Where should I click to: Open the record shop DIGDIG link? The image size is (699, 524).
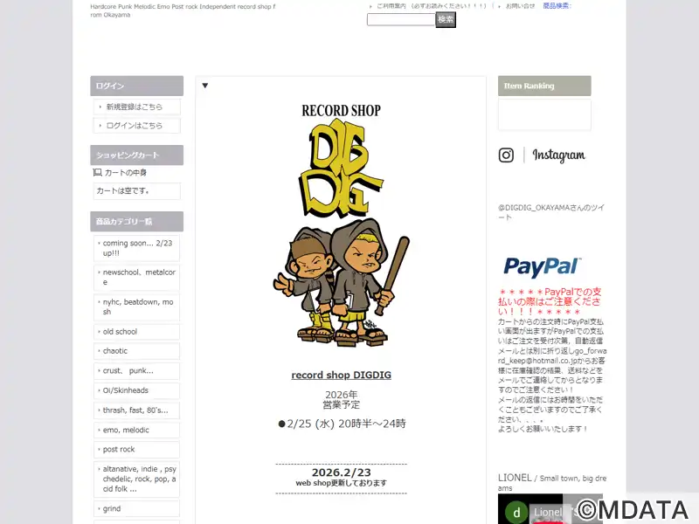pos(341,376)
